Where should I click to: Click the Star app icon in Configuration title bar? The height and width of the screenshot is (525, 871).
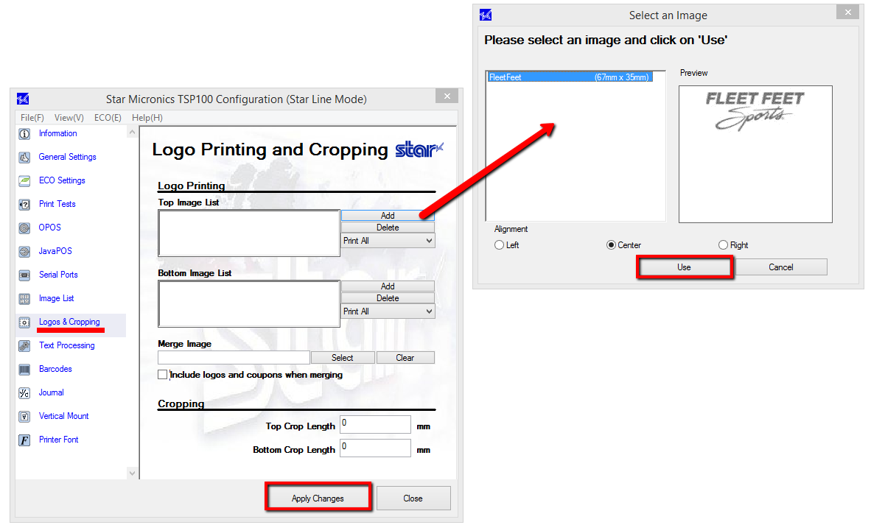(x=23, y=99)
